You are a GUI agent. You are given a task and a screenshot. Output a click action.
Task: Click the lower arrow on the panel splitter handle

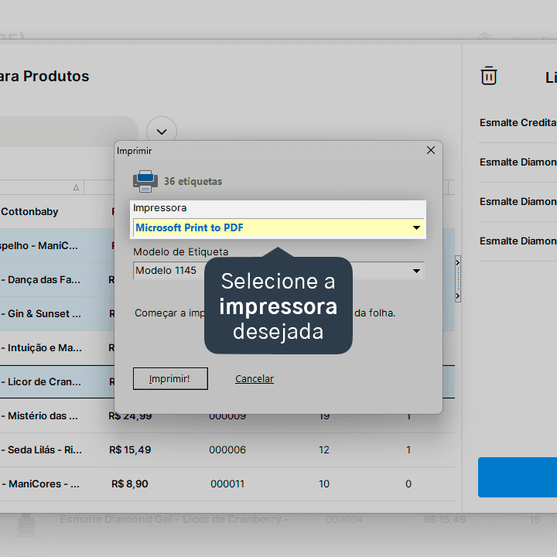point(457,296)
